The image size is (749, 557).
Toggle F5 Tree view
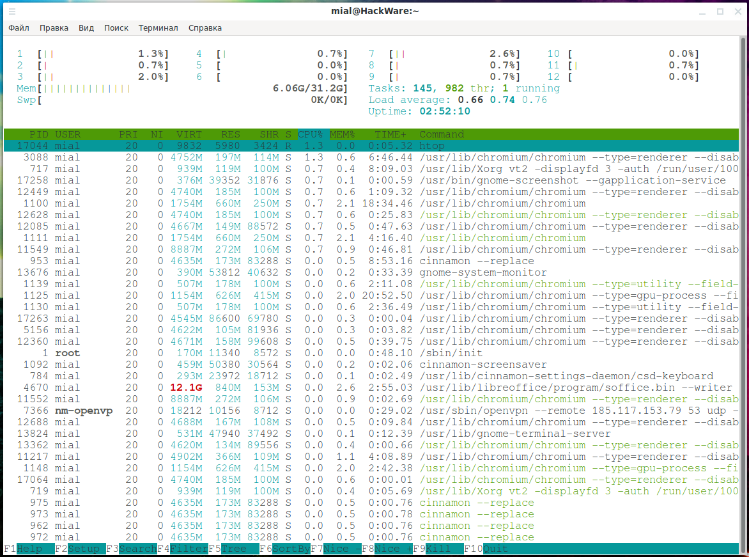click(233, 549)
